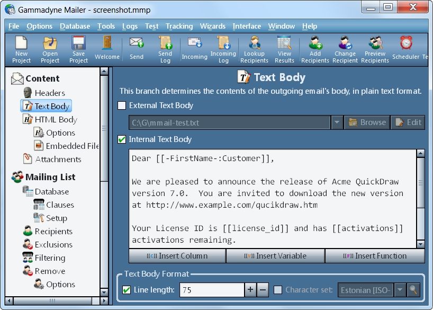Screen dimensions: 433x310
Task: Open the Tools menu
Action: pyautogui.click(x=106, y=26)
